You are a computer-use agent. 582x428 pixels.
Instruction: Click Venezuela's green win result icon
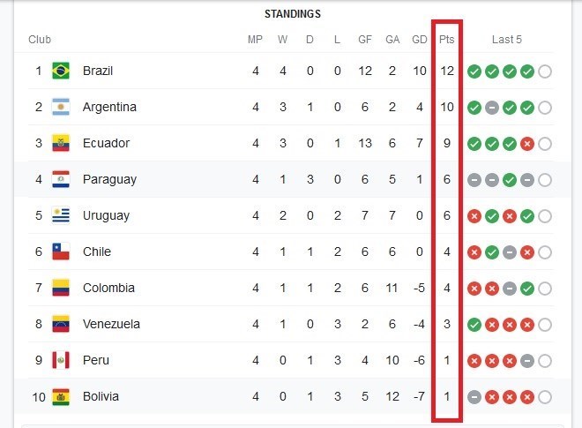pyautogui.click(x=474, y=325)
